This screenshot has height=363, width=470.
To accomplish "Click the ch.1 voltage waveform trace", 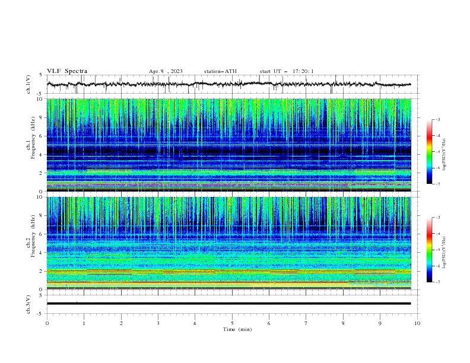I will coord(228,84).
